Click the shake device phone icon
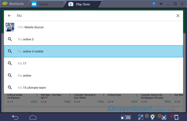Image resolution: width=187 pixels, height=121 pixels. 176,117
